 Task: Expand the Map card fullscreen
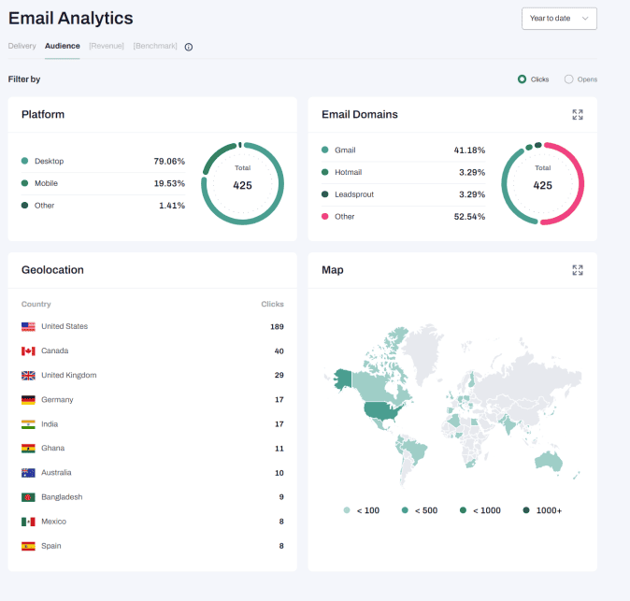[578, 270]
